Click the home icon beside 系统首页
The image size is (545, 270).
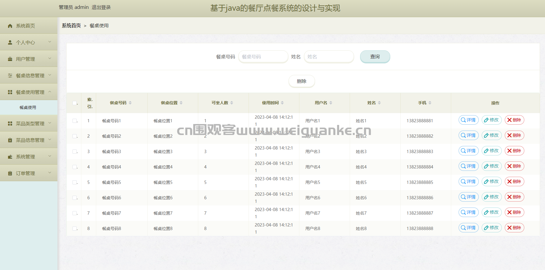10,26
